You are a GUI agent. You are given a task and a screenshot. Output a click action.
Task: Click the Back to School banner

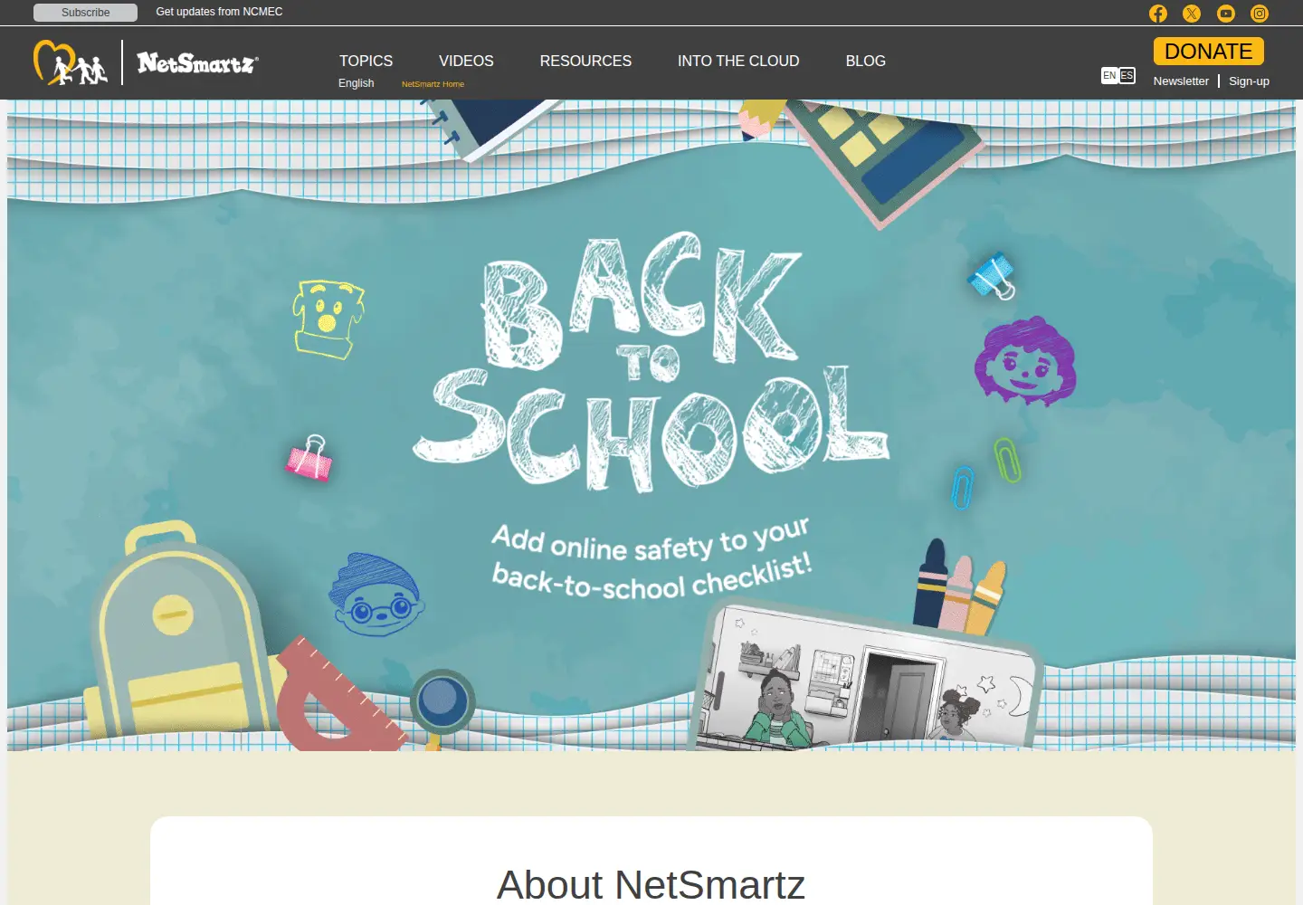[x=651, y=425]
